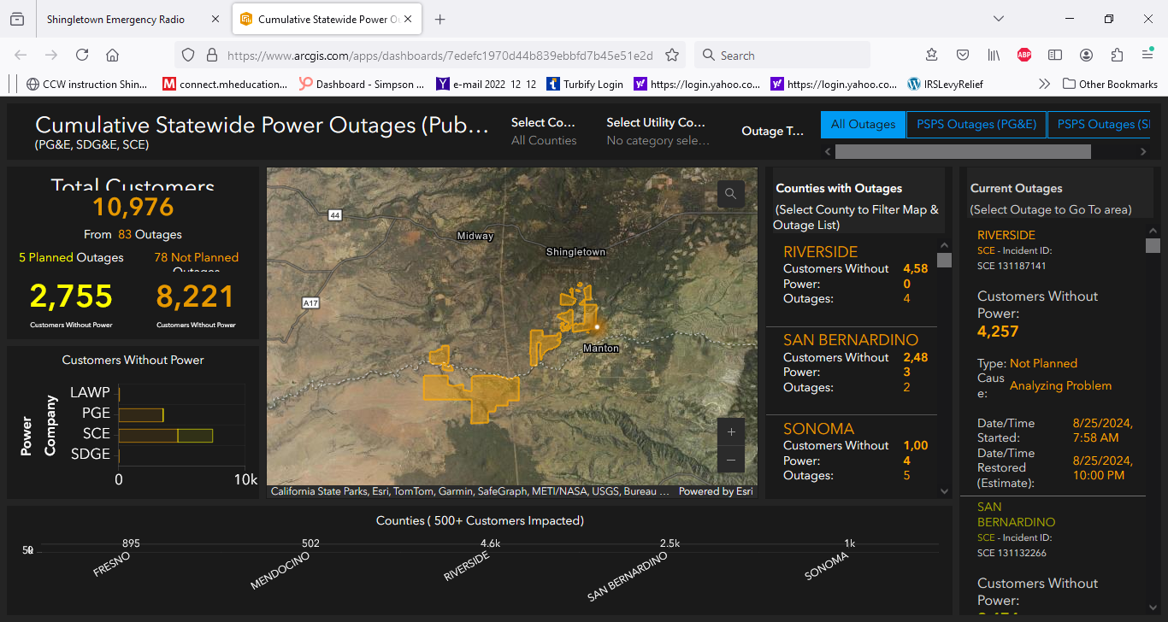Image resolution: width=1168 pixels, height=622 pixels.
Task: Select RIVERSIDE in Counties with Outages list
Action: click(820, 252)
